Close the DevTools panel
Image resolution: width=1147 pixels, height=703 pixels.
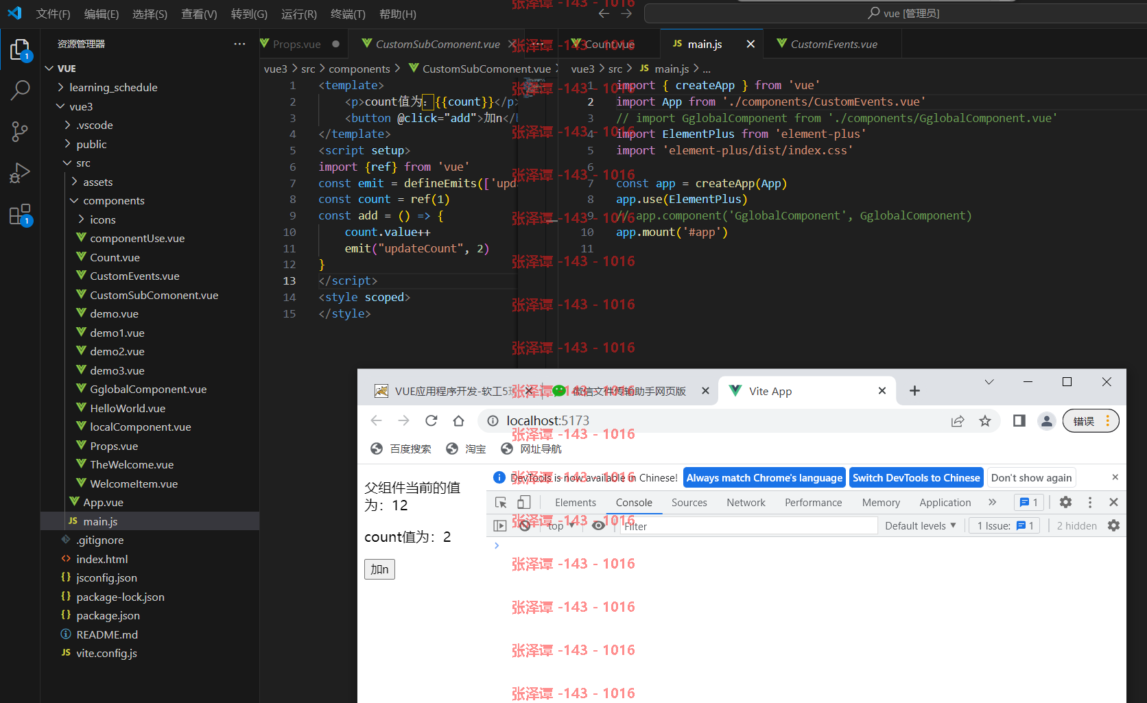(1113, 502)
